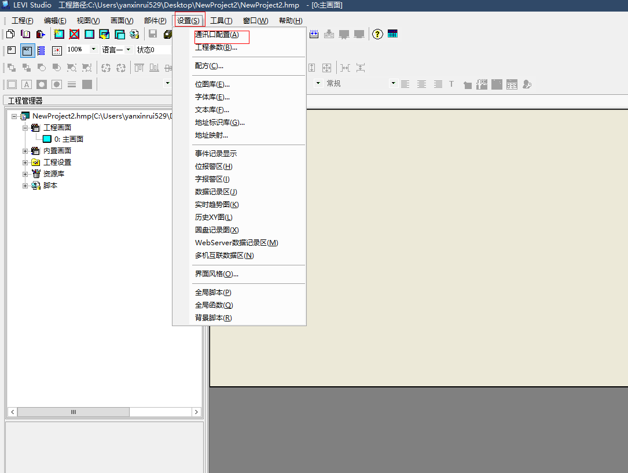Click the New Project documents icon
Image resolution: width=628 pixels, height=473 pixels.
pyautogui.click(x=11, y=34)
